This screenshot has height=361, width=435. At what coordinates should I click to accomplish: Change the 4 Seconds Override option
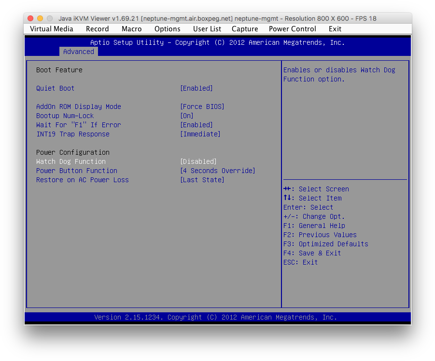[218, 171]
